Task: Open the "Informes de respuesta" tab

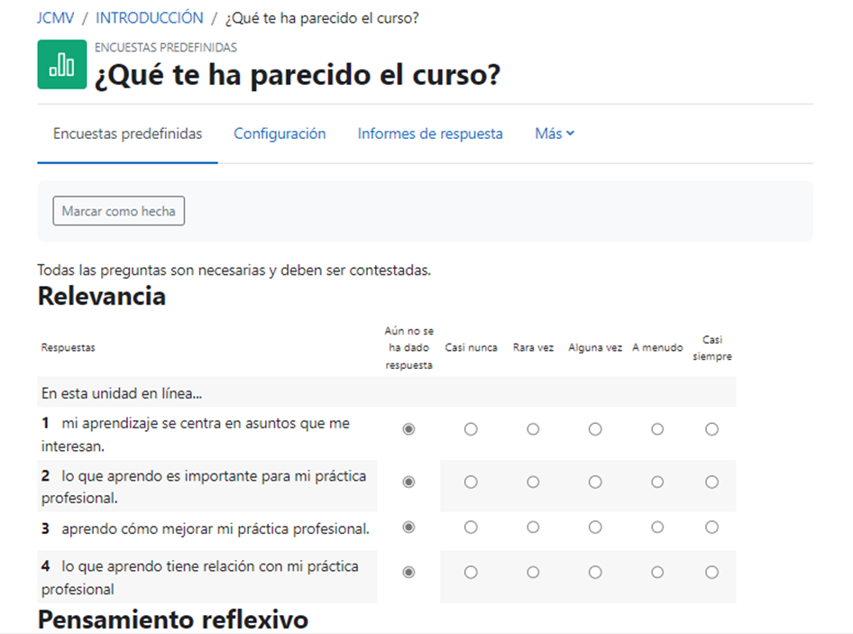Action: [430, 133]
